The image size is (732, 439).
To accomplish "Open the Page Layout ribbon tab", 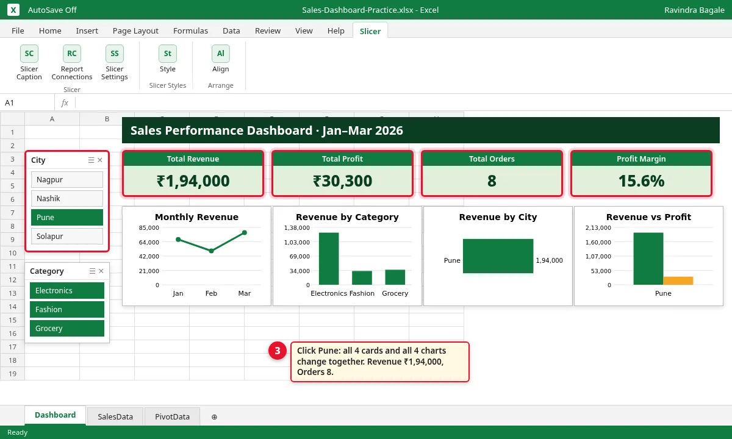I will point(135,30).
